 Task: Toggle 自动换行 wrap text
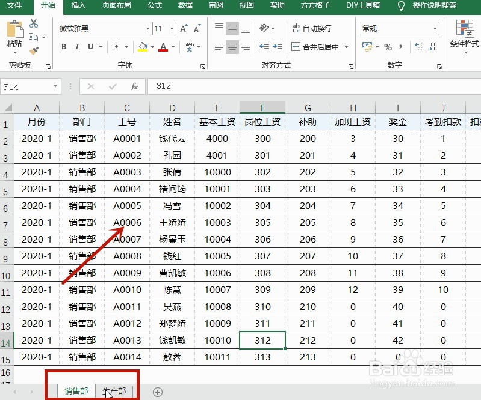(312, 28)
